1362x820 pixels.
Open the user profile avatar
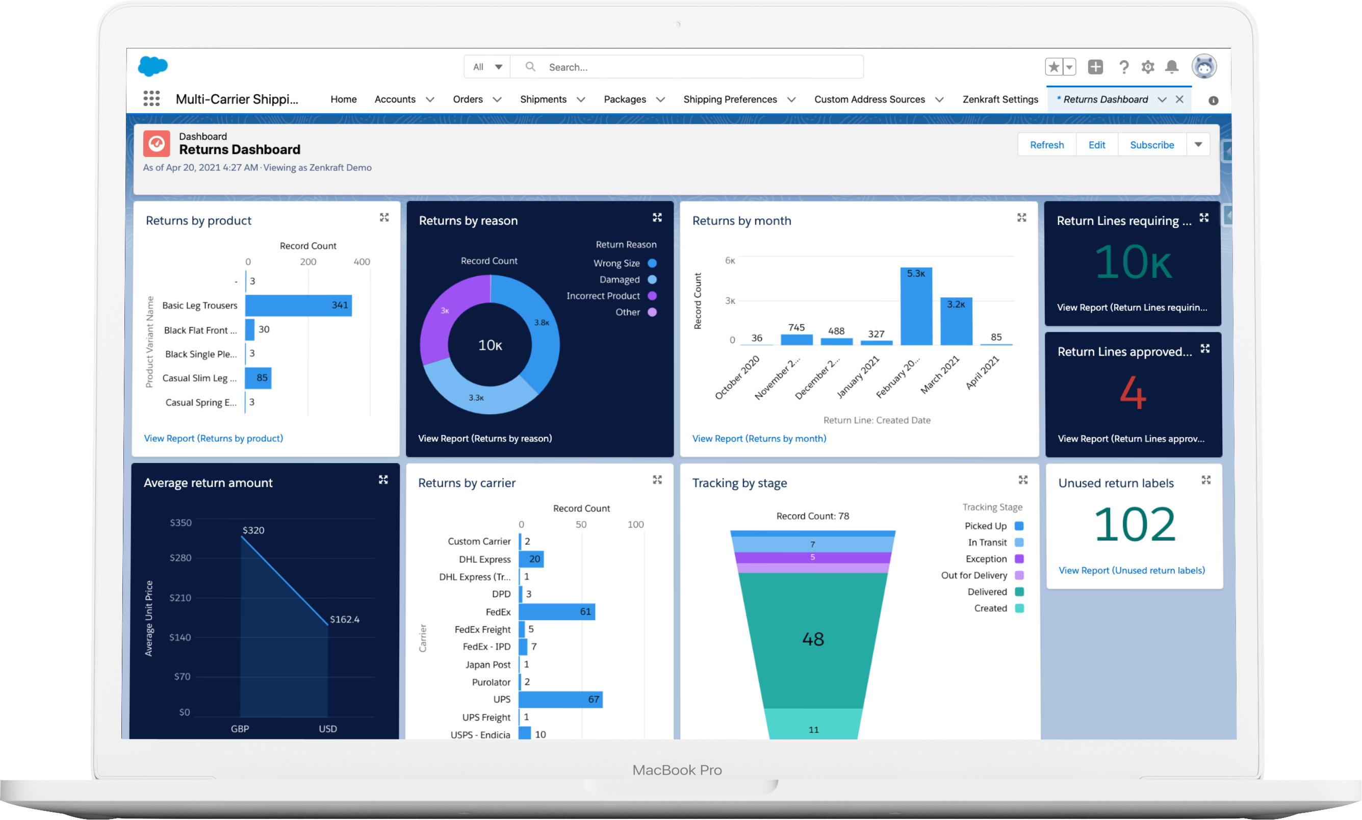(x=1204, y=67)
